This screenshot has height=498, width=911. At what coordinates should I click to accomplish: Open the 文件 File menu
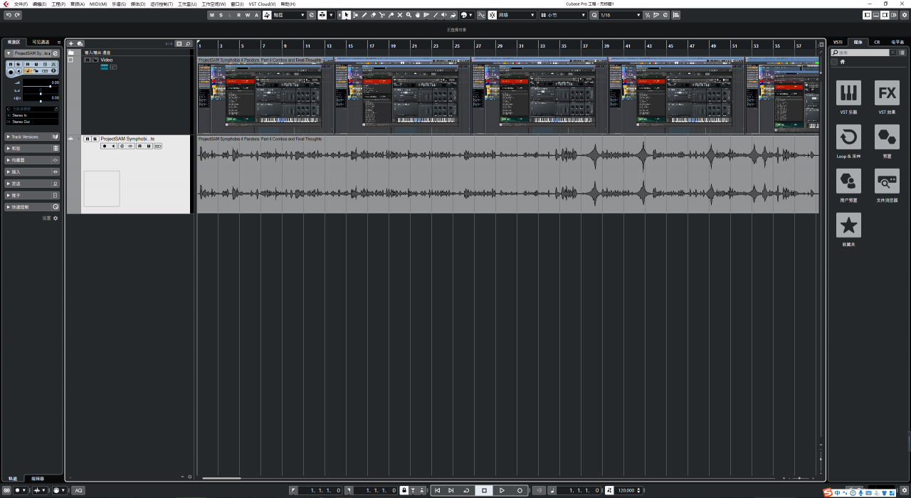(21, 4)
